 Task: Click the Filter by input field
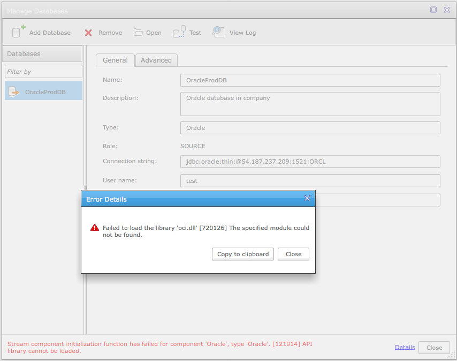click(44, 72)
